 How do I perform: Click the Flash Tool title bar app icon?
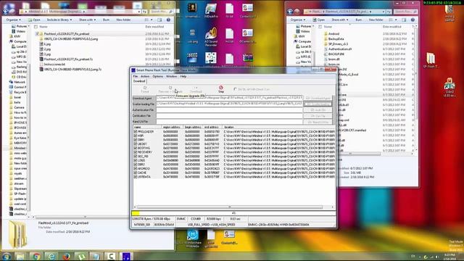pos(133,70)
